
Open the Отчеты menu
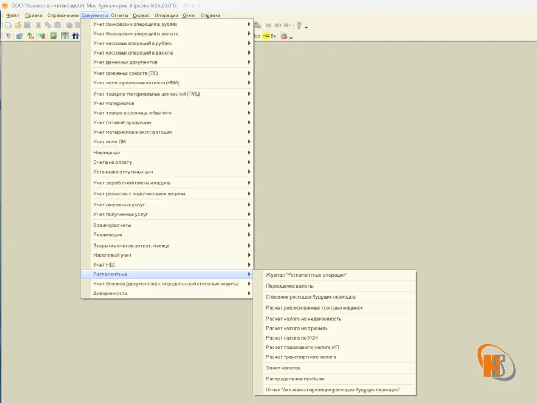[119, 15]
